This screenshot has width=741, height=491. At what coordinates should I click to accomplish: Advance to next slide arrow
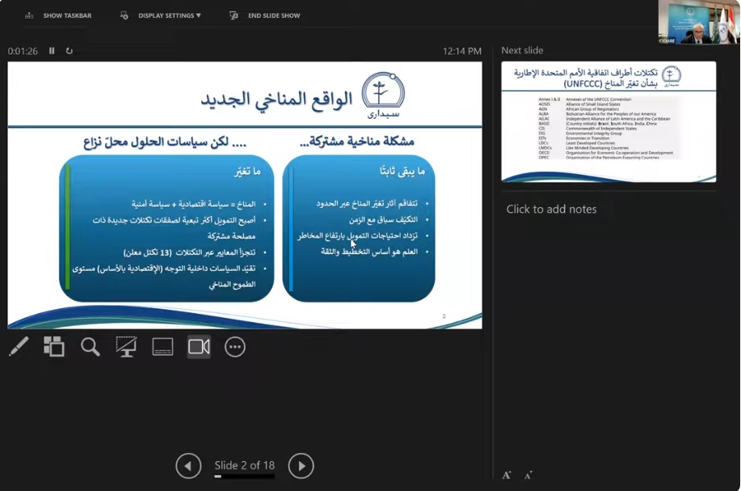tap(301, 466)
